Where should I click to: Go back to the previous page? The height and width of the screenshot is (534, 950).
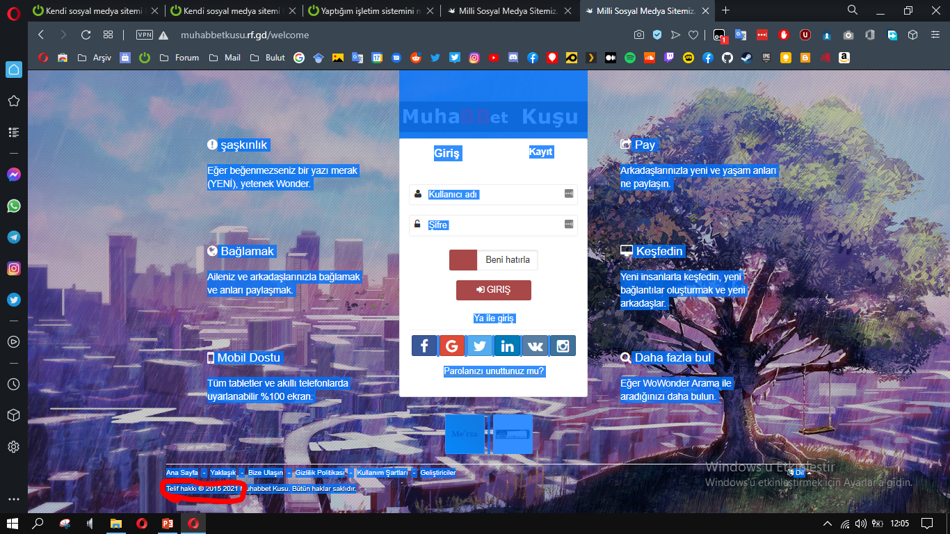pos(41,35)
